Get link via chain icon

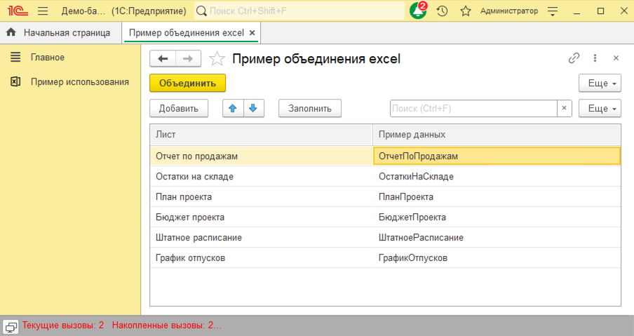pyautogui.click(x=574, y=58)
